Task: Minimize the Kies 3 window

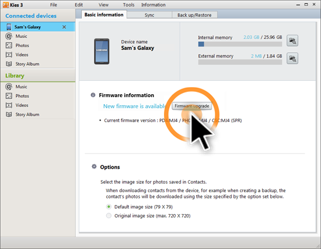Action: pyautogui.click(x=298, y=5)
